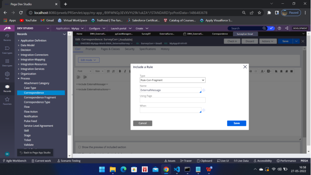Open the Type dropdown Rule-Corr-Fragment

tap(173, 80)
